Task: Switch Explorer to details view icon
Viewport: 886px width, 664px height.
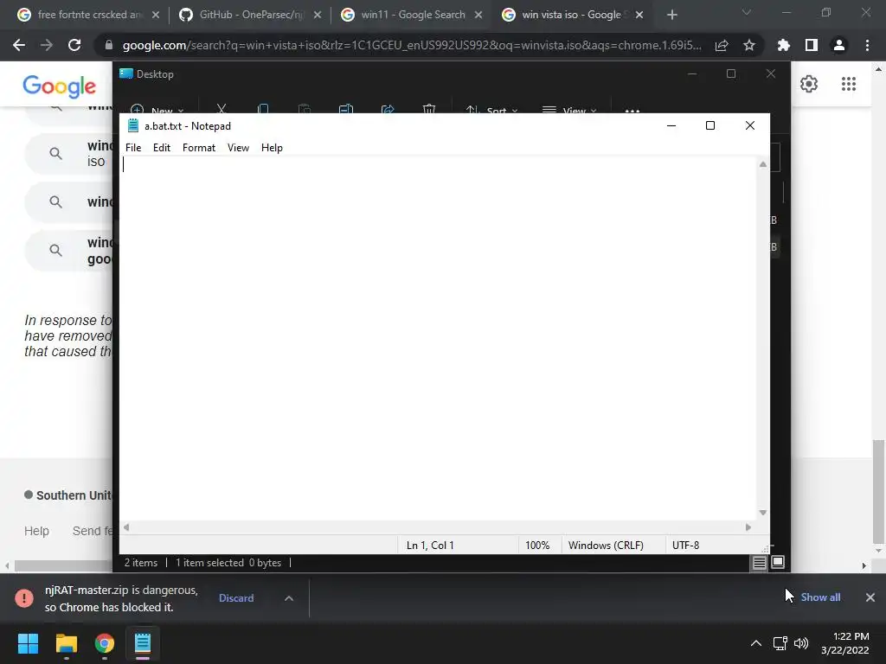Action: [760, 562]
